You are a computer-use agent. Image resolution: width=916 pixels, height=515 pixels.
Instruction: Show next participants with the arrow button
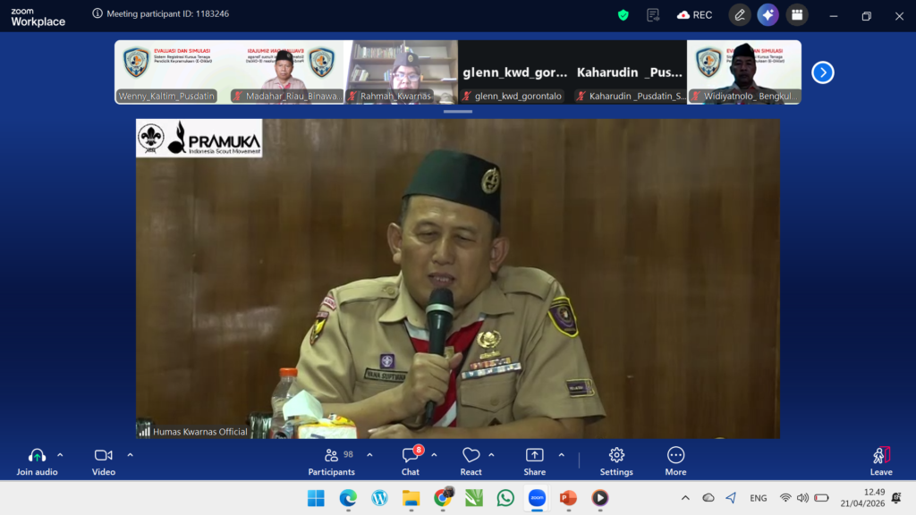pyautogui.click(x=822, y=72)
